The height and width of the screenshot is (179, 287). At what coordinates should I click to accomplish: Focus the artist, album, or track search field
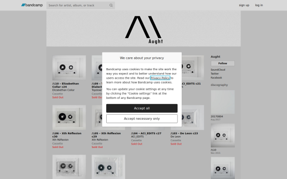point(80,5)
